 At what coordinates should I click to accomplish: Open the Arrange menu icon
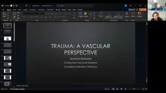pyautogui.click(x=85, y=14)
